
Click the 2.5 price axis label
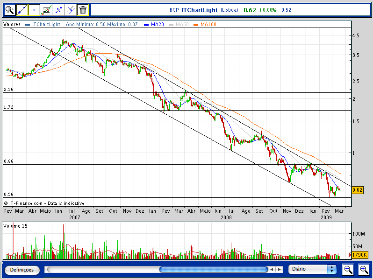point(356,82)
